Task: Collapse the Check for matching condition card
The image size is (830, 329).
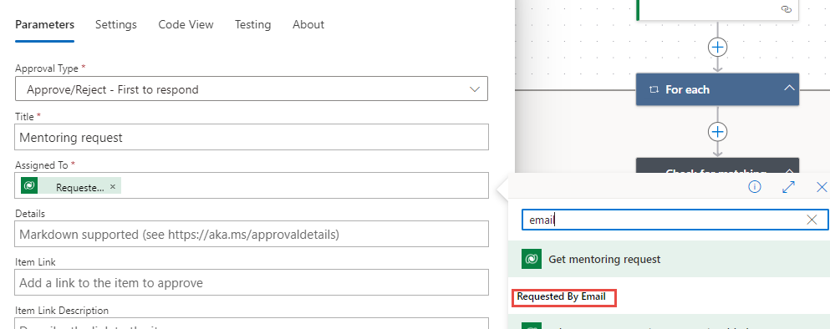Action: 789,171
